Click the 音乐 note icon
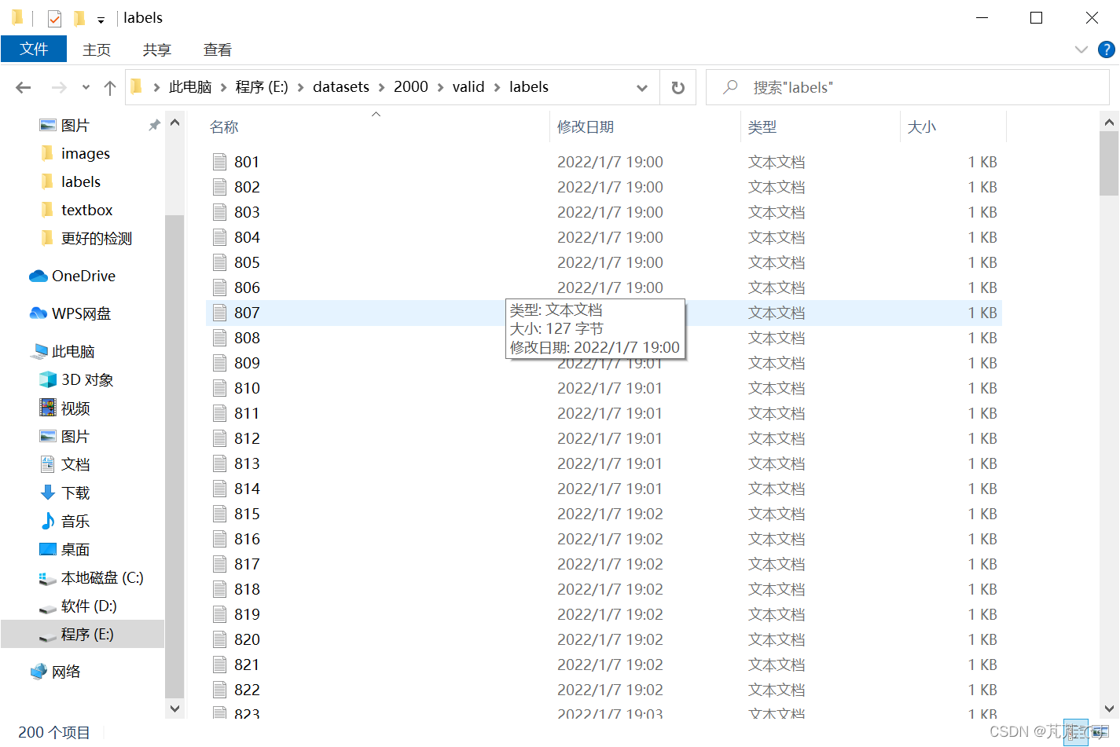This screenshot has width=1120, height=747. [48, 522]
